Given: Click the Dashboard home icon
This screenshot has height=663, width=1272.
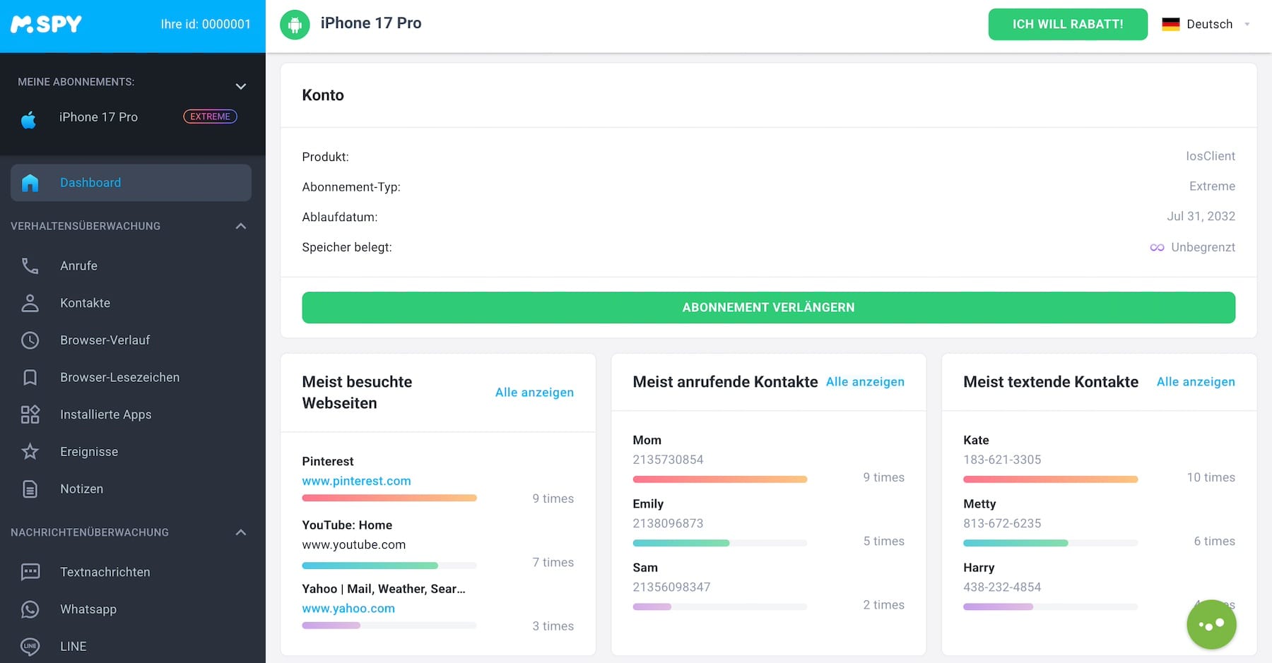Looking at the screenshot, I should tap(30, 183).
